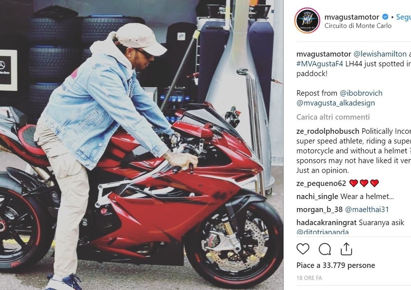
Task: Follow the account via the Segui link
Action: pyautogui.click(x=404, y=17)
